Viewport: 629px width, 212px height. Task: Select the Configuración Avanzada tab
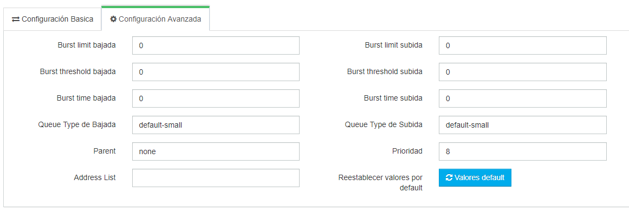[x=155, y=18]
